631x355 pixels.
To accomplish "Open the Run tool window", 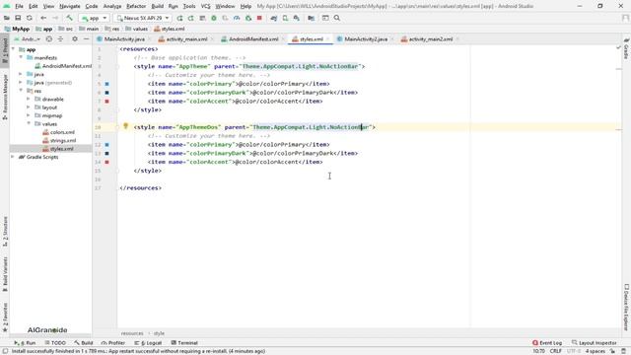I will [25, 343].
